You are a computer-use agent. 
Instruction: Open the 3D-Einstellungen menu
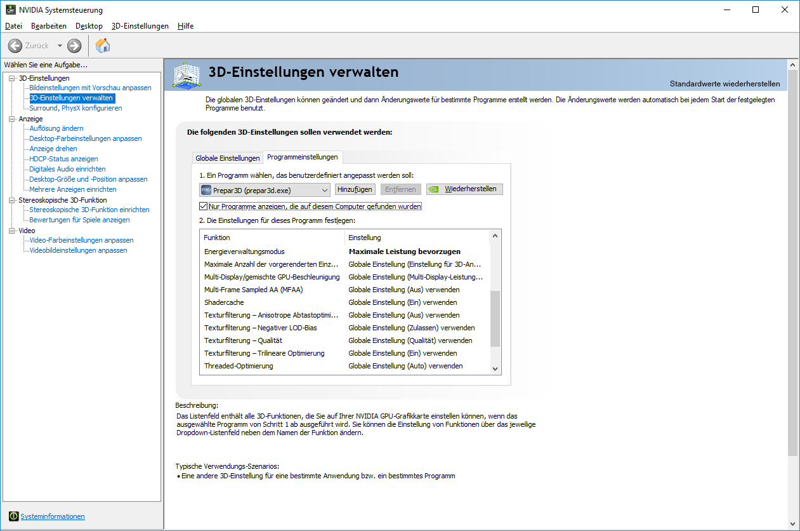pos(140,26)
